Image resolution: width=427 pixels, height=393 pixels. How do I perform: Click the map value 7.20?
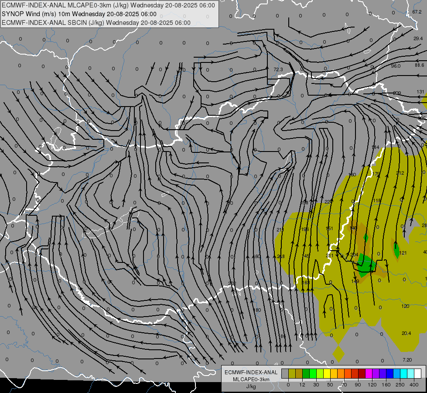pos(407,360)
